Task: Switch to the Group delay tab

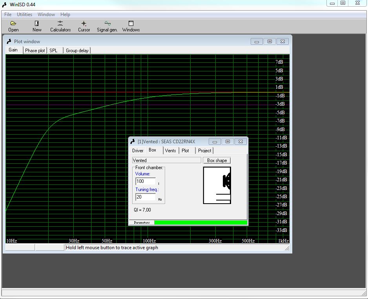Action: 77,51
